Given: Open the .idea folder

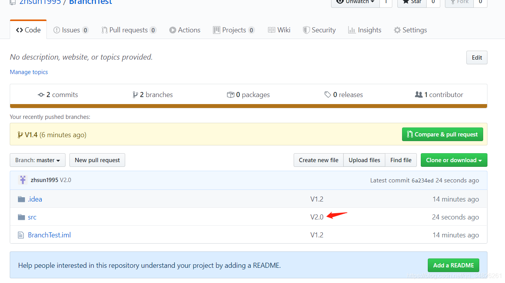Looking at the screenshot, I should (35, 199).
